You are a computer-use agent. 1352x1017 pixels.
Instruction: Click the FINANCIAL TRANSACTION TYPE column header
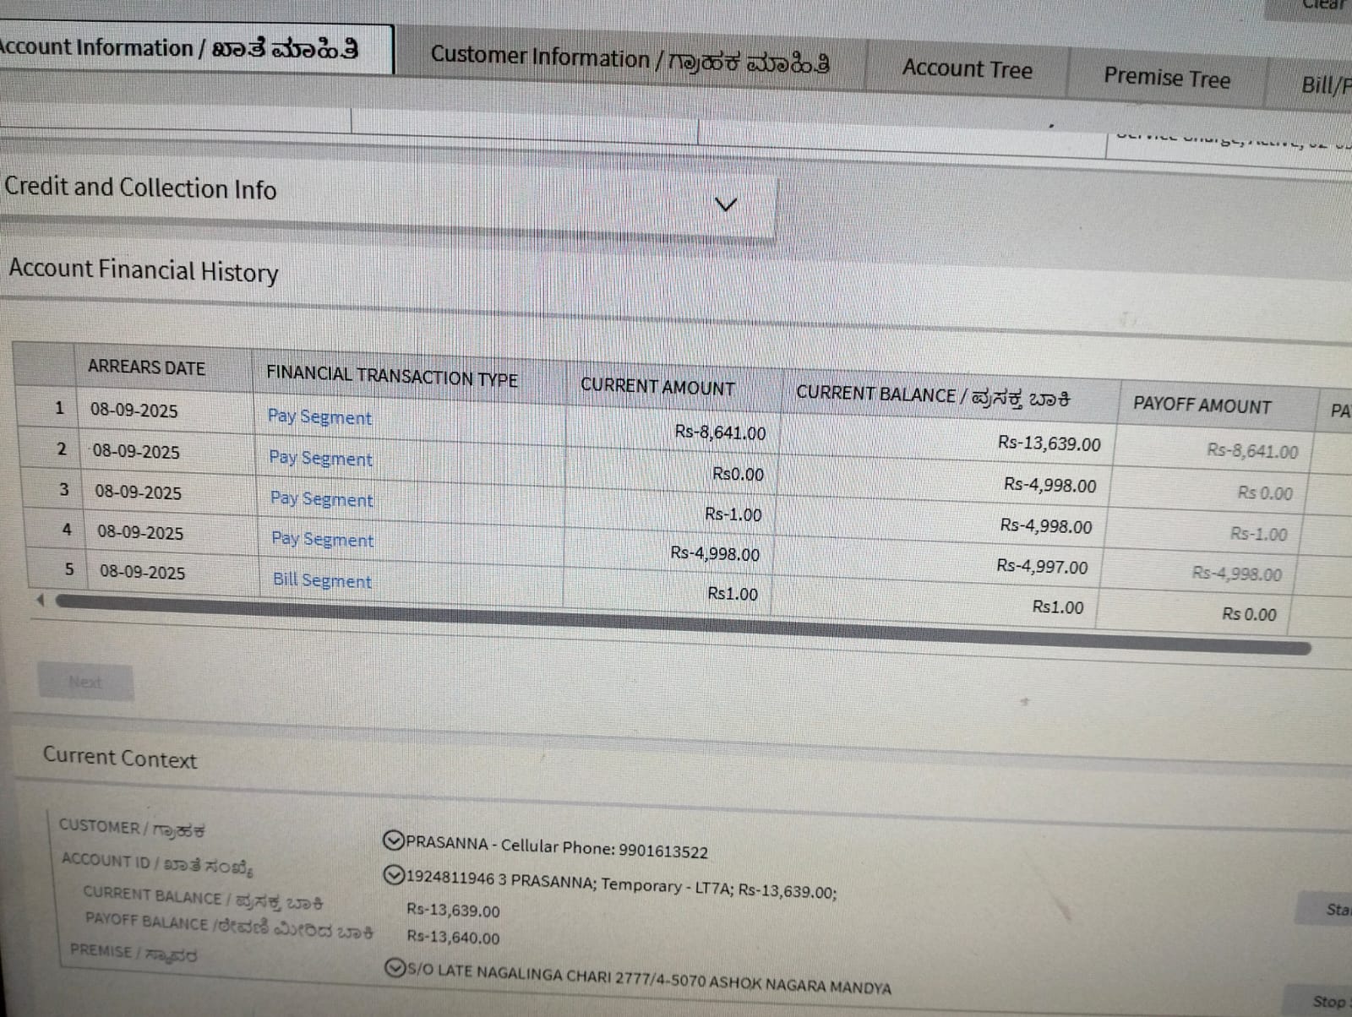(391, 376)
